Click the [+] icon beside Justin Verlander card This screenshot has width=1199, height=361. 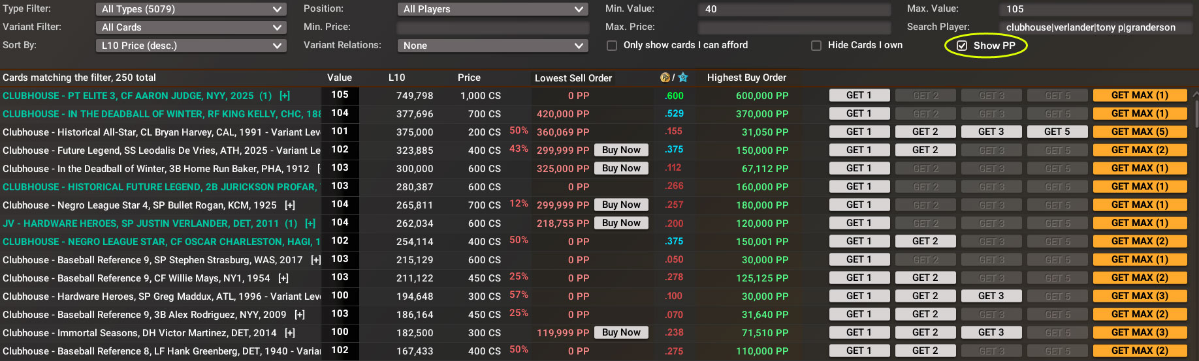(310, 224)
